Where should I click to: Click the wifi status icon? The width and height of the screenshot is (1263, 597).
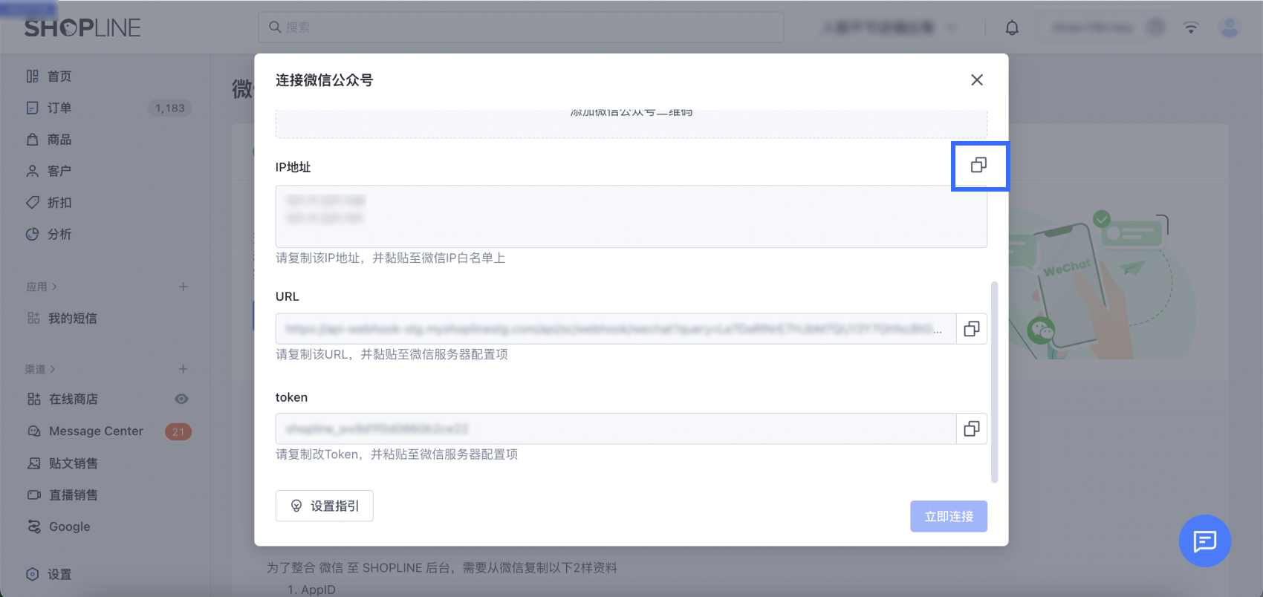pyautogui.click(x=1191, y=28)
